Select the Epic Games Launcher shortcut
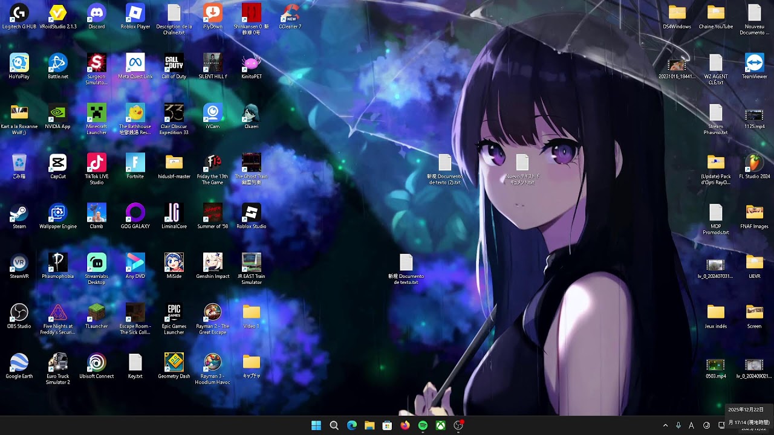Image resolution: width=774 pixels, height=435 pixels. click(x=174, y=319)
